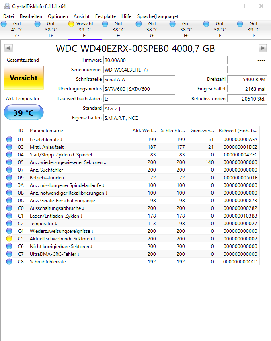Select the I: drive status orb
The height and width of the screenshot is (341, 271).
[240, 24]
